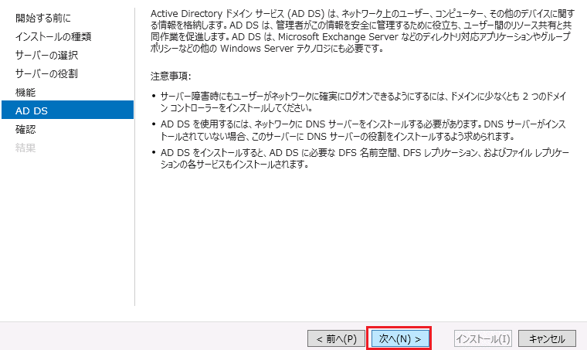The height and width of the screenshot is (350, 587).
Task: Click the bullet beginning サーバー障害時にも
Action: 363,102
